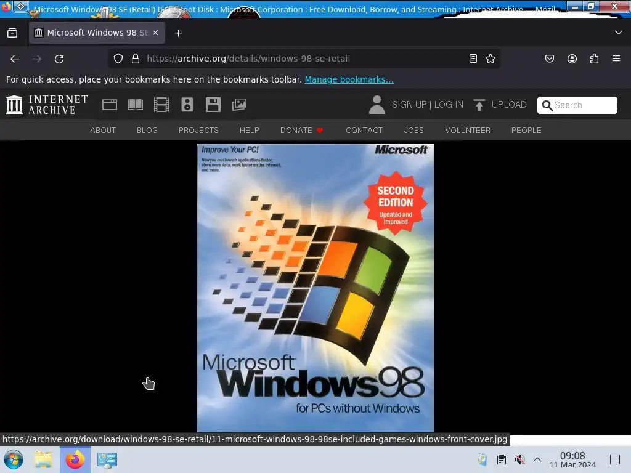Screen dimensions: 631x473
Task: Open the Video film strip icon
Action: click(161, 105)
